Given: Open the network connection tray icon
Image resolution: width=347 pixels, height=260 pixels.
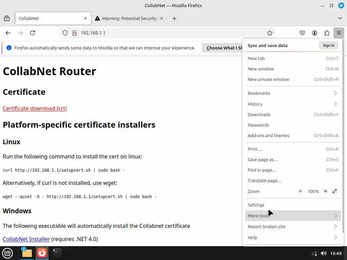Looking at the screenshot, I should coord(314,253).
